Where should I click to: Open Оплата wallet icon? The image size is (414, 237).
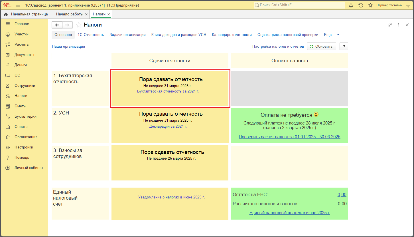click(8, 127)
